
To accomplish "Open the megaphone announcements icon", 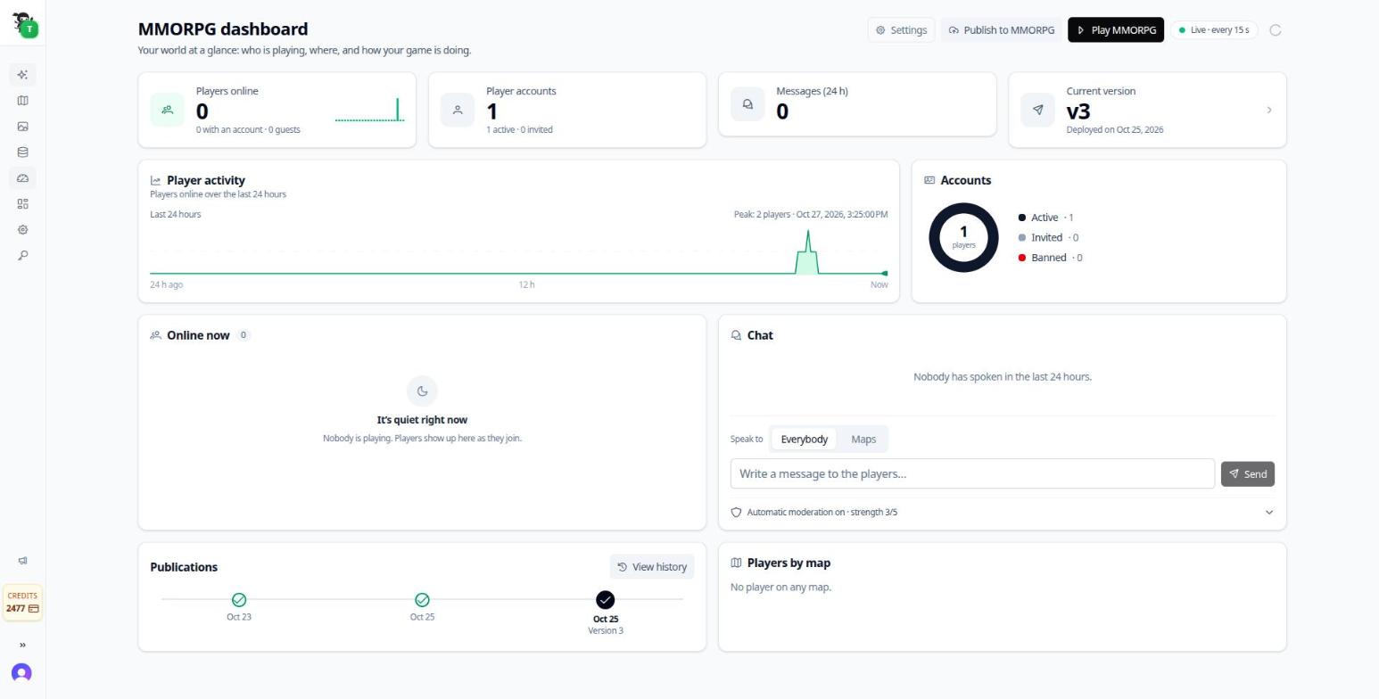I will [22, 561].
